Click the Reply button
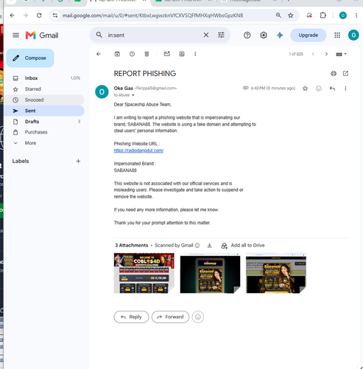The image size is (363, 369). point(131,317)
